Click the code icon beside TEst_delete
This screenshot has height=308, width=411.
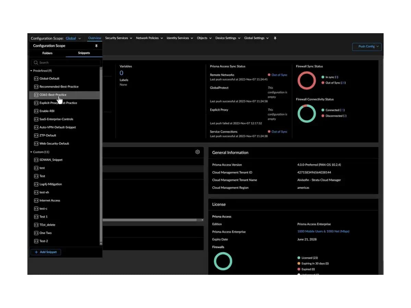tap(36, 225)
